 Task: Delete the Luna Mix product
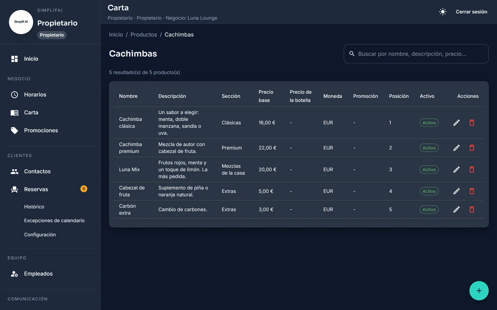coord(472,170)
